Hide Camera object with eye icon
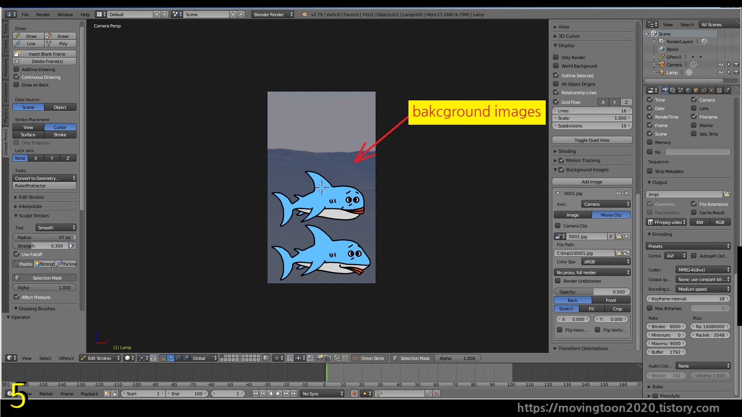 [721, 64]
